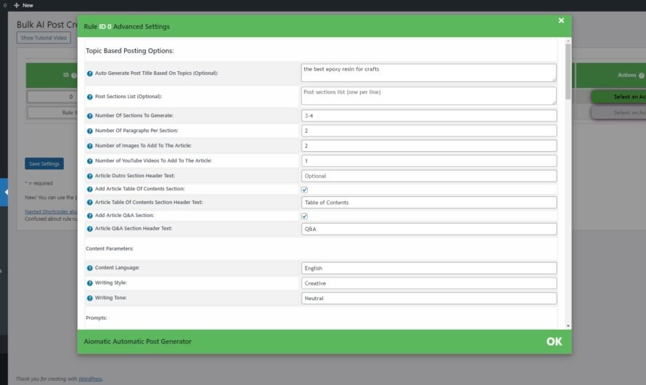Click the plus New icon in admin bar
The height and width of the screenshot is (385, 646).
pyautogui.click(x=17, y=5)
